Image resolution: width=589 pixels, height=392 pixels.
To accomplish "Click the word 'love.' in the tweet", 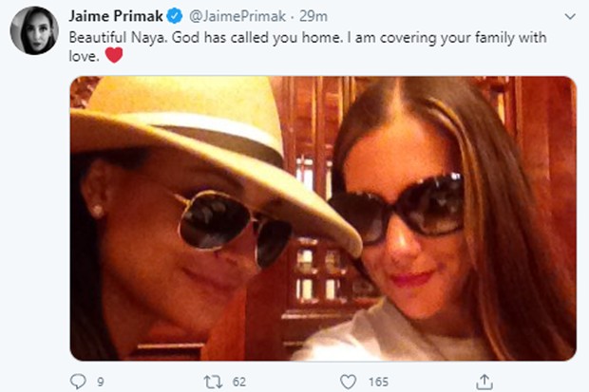I will click(85, 56).
